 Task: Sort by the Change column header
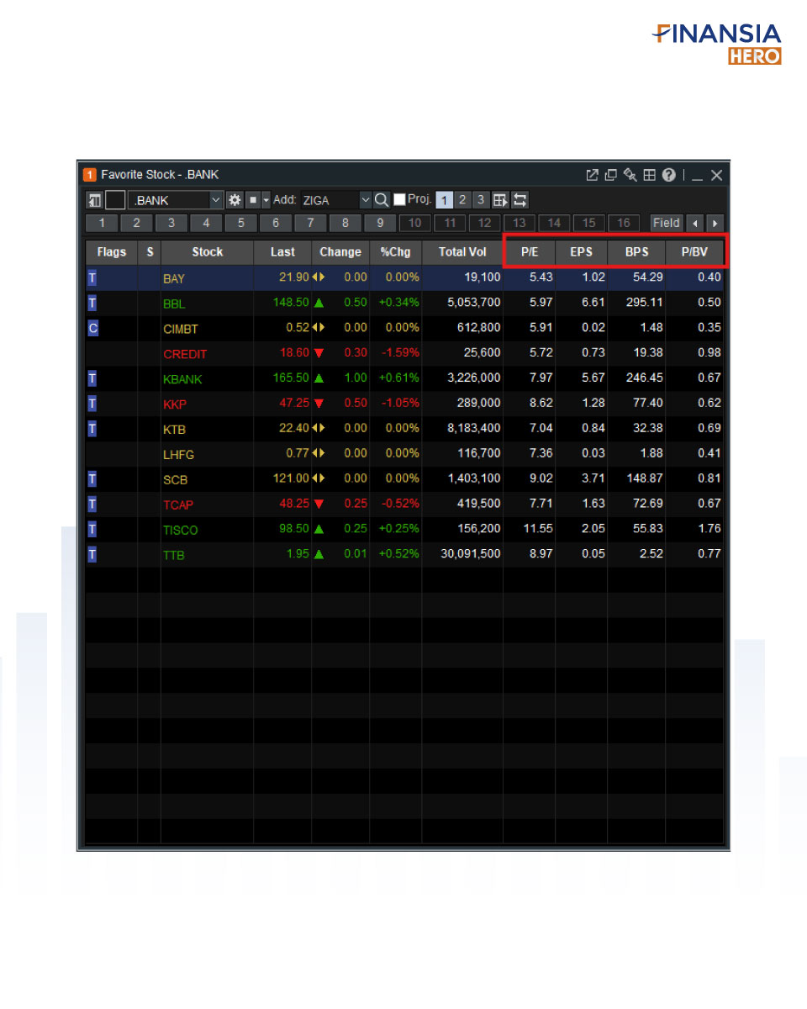[340, 251]
